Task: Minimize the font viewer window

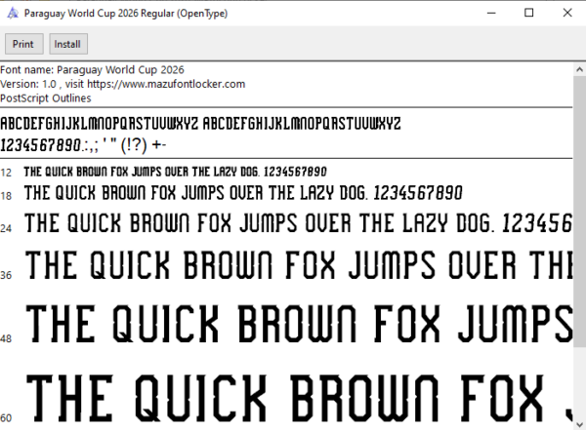Action: coord(491,13)
